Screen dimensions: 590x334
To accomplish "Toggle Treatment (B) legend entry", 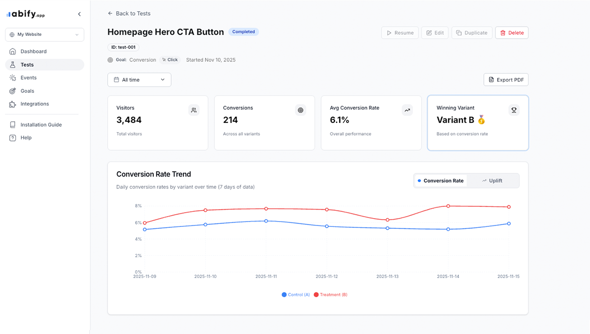I will (x=331, y=295).
